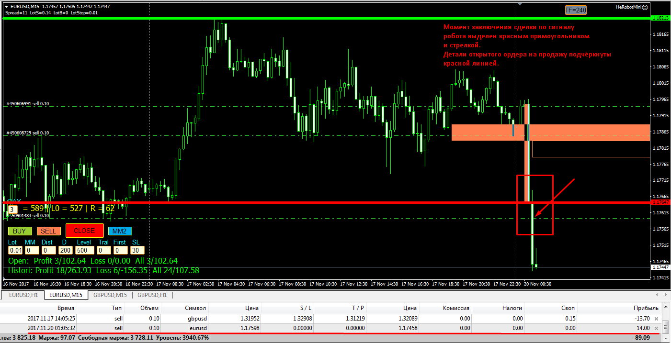The height and width of the screenshot is (343, 671).
Task: Click the 14.00 profit value
Action: [643, 328]
